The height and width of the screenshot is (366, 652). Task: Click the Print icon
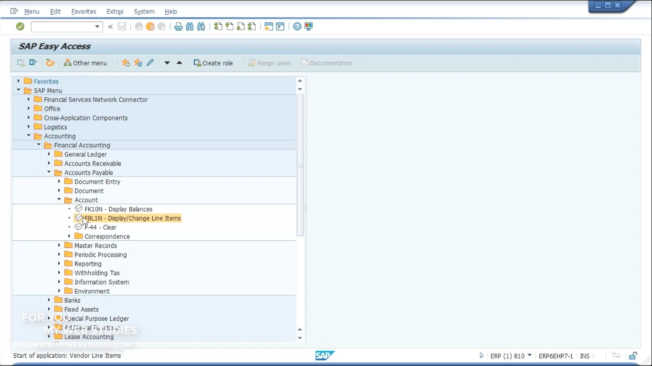coord(179,27)
